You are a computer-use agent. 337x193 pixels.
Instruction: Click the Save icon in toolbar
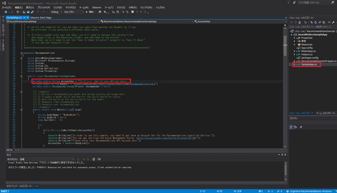click(x=28, y=12)
